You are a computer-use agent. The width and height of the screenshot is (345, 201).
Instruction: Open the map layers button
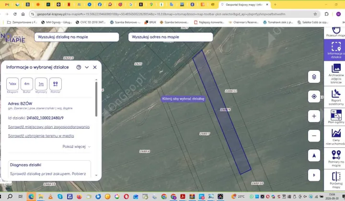(314, 77)
